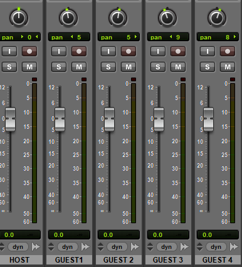Select the GUEST 2 track name

tap(118, 260)
